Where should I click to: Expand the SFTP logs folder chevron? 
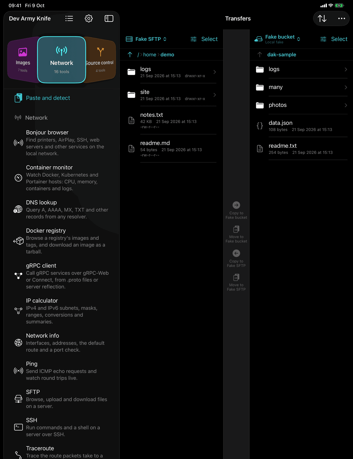(215, 72)
